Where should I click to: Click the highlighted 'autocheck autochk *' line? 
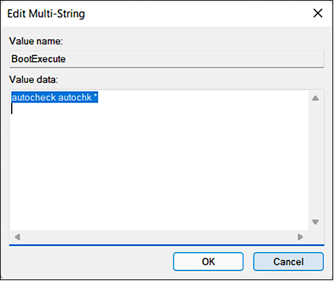point(55,98)
